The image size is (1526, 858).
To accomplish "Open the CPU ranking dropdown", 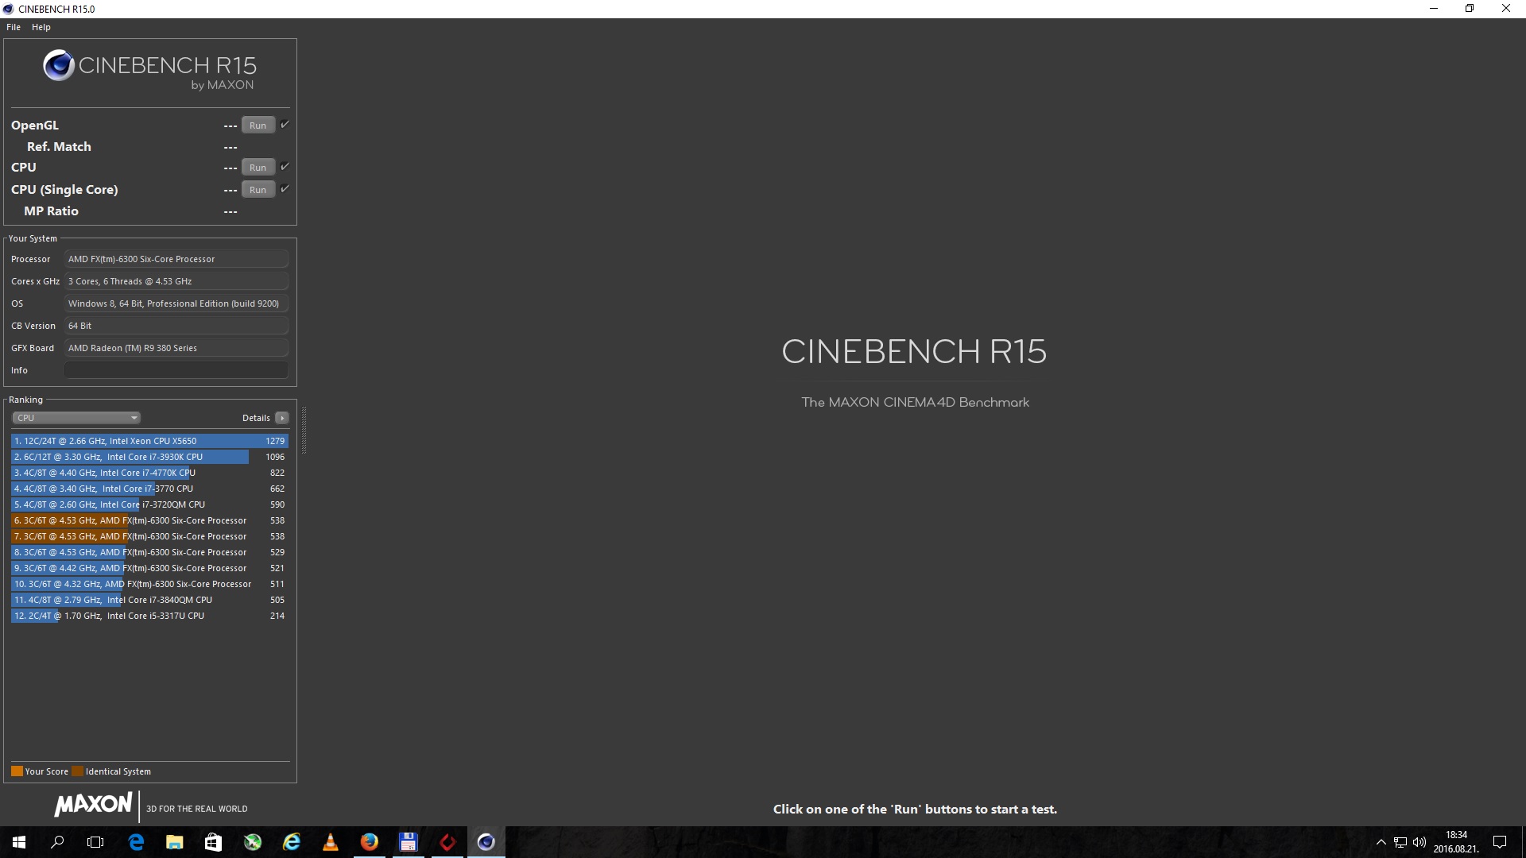I will tap(76, 418).
